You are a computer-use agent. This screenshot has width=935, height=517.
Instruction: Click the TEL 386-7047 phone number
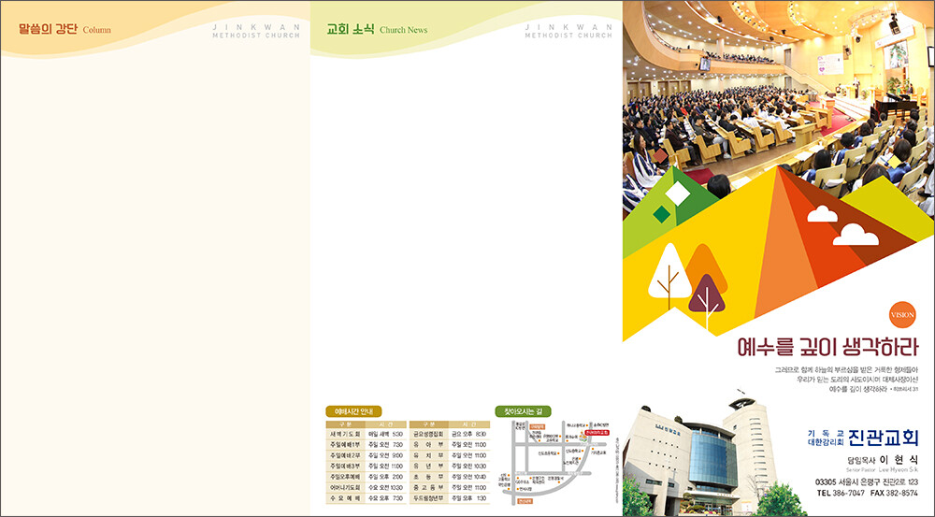pyautogui.click(x=840, y=493)
